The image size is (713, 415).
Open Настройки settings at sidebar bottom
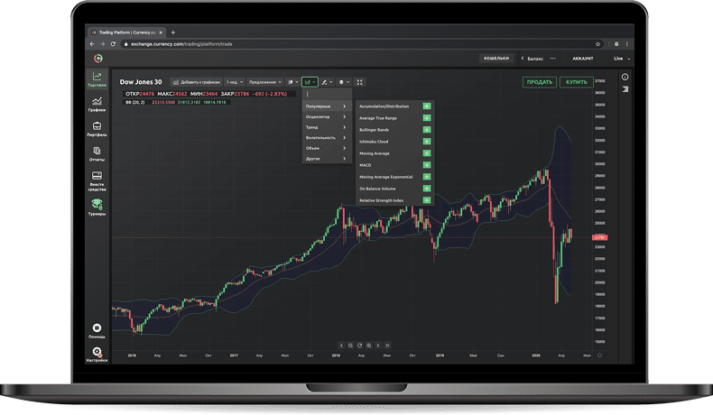tap(97, 355)
